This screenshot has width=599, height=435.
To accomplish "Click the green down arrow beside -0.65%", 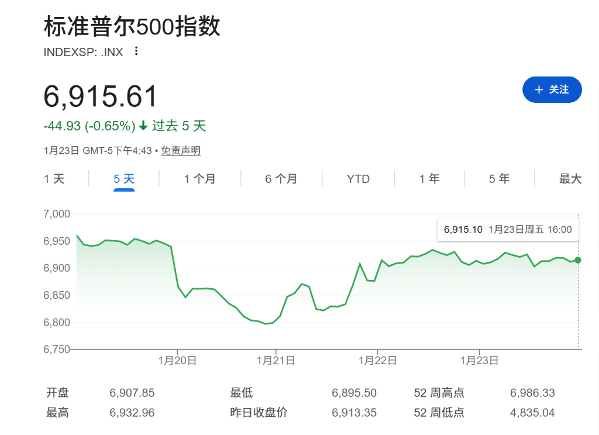I will pos(143,126).
